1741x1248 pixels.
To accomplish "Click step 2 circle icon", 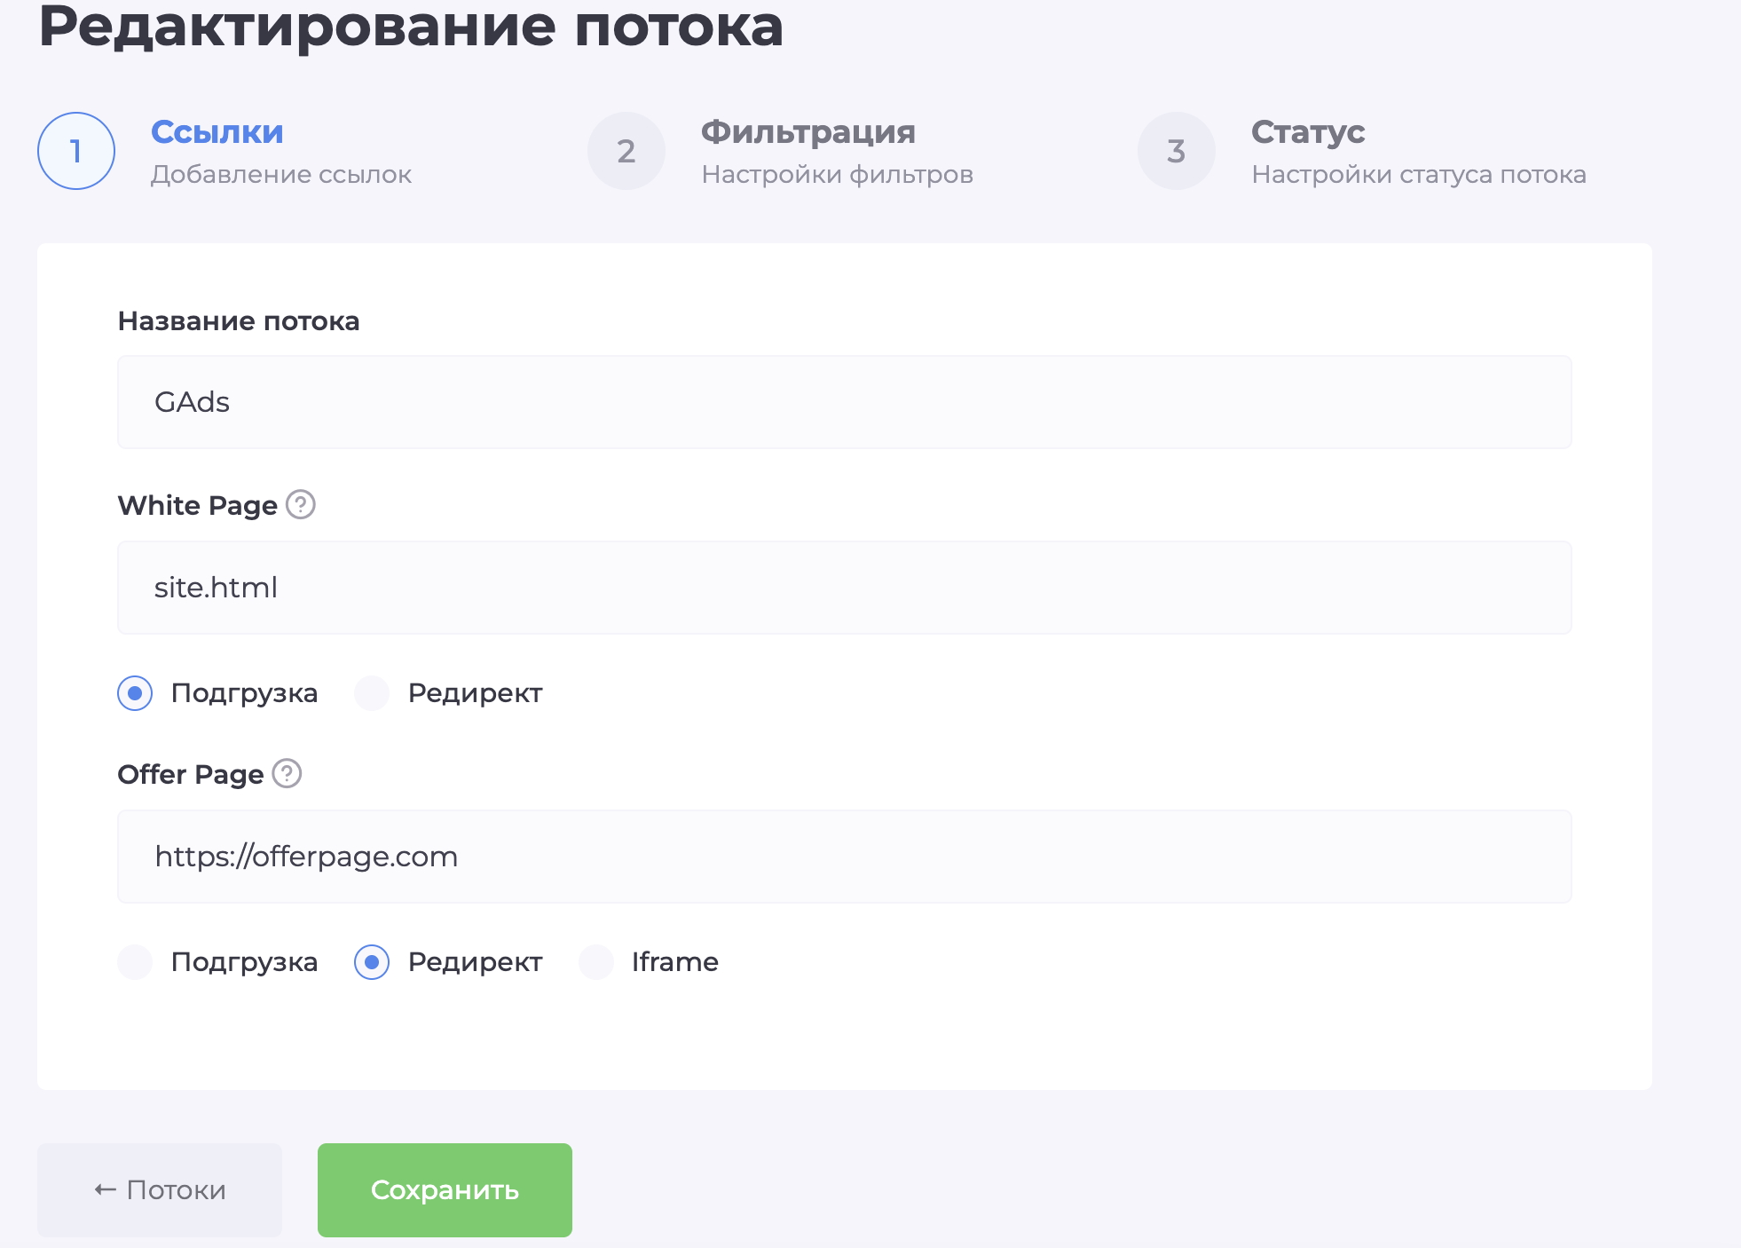I will 626,151.
